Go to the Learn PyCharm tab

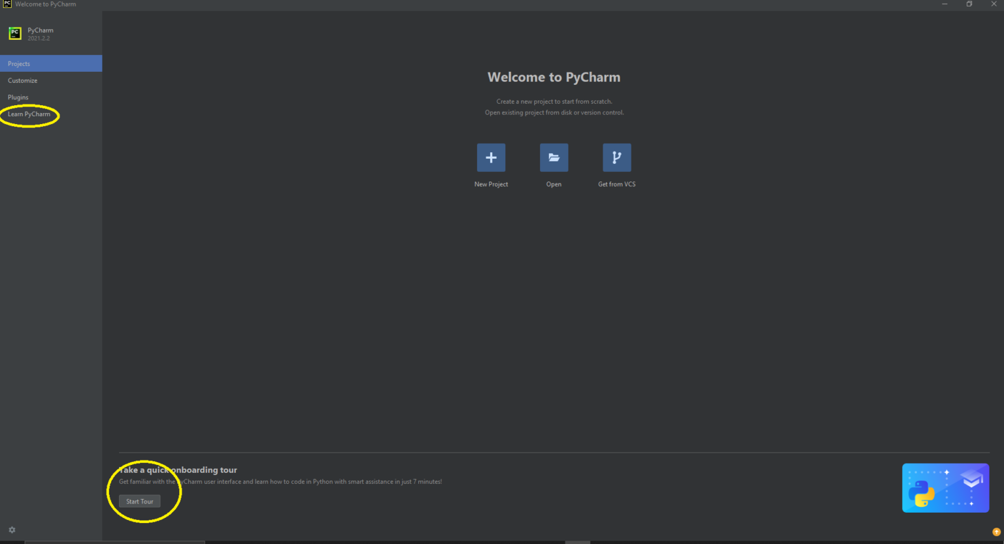(51, 114)
